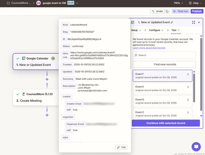Viewport: 205px width, 155px height.
Task: Click the Summary value Meet with Leila
Action: 91,79
